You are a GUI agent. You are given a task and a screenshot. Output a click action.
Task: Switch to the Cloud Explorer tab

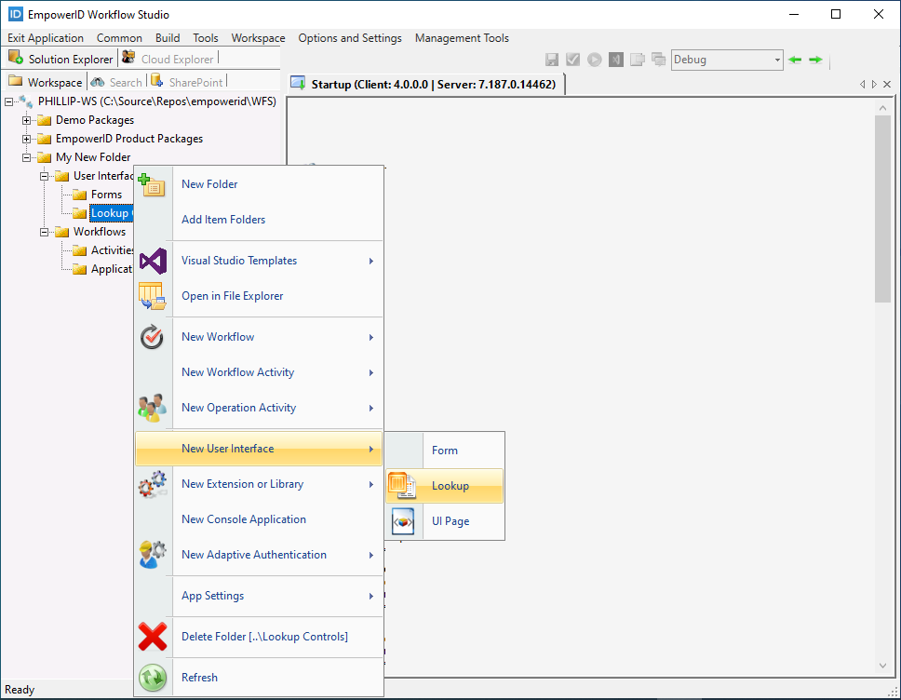[x=176, y=58]
